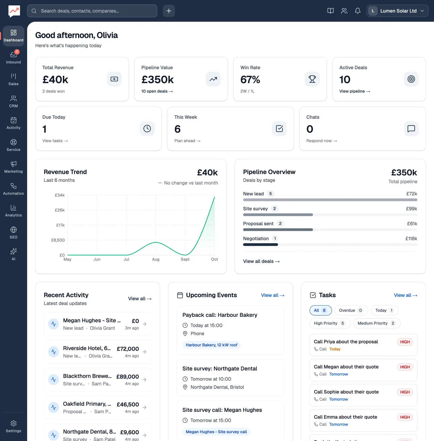
Task: Select the All tasks filter
Action: tap(321, 310)
